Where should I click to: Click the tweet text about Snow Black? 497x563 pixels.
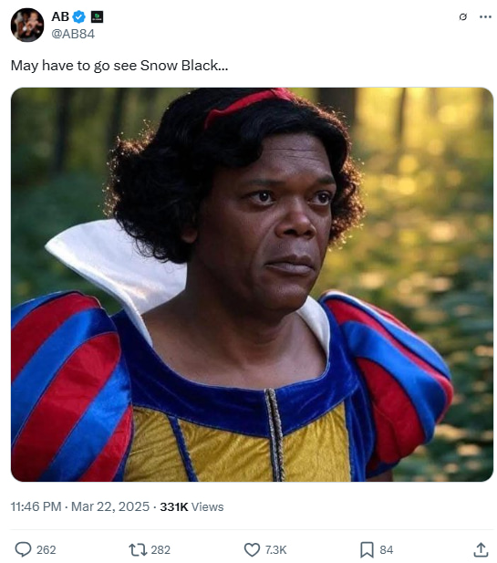click(x=119, y=66)
